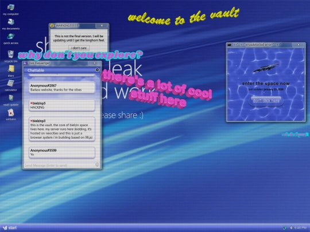This screenshot has height=232, width=310.
Task: Select the bielzinp3 HACKING message
Action: [62, 105]
